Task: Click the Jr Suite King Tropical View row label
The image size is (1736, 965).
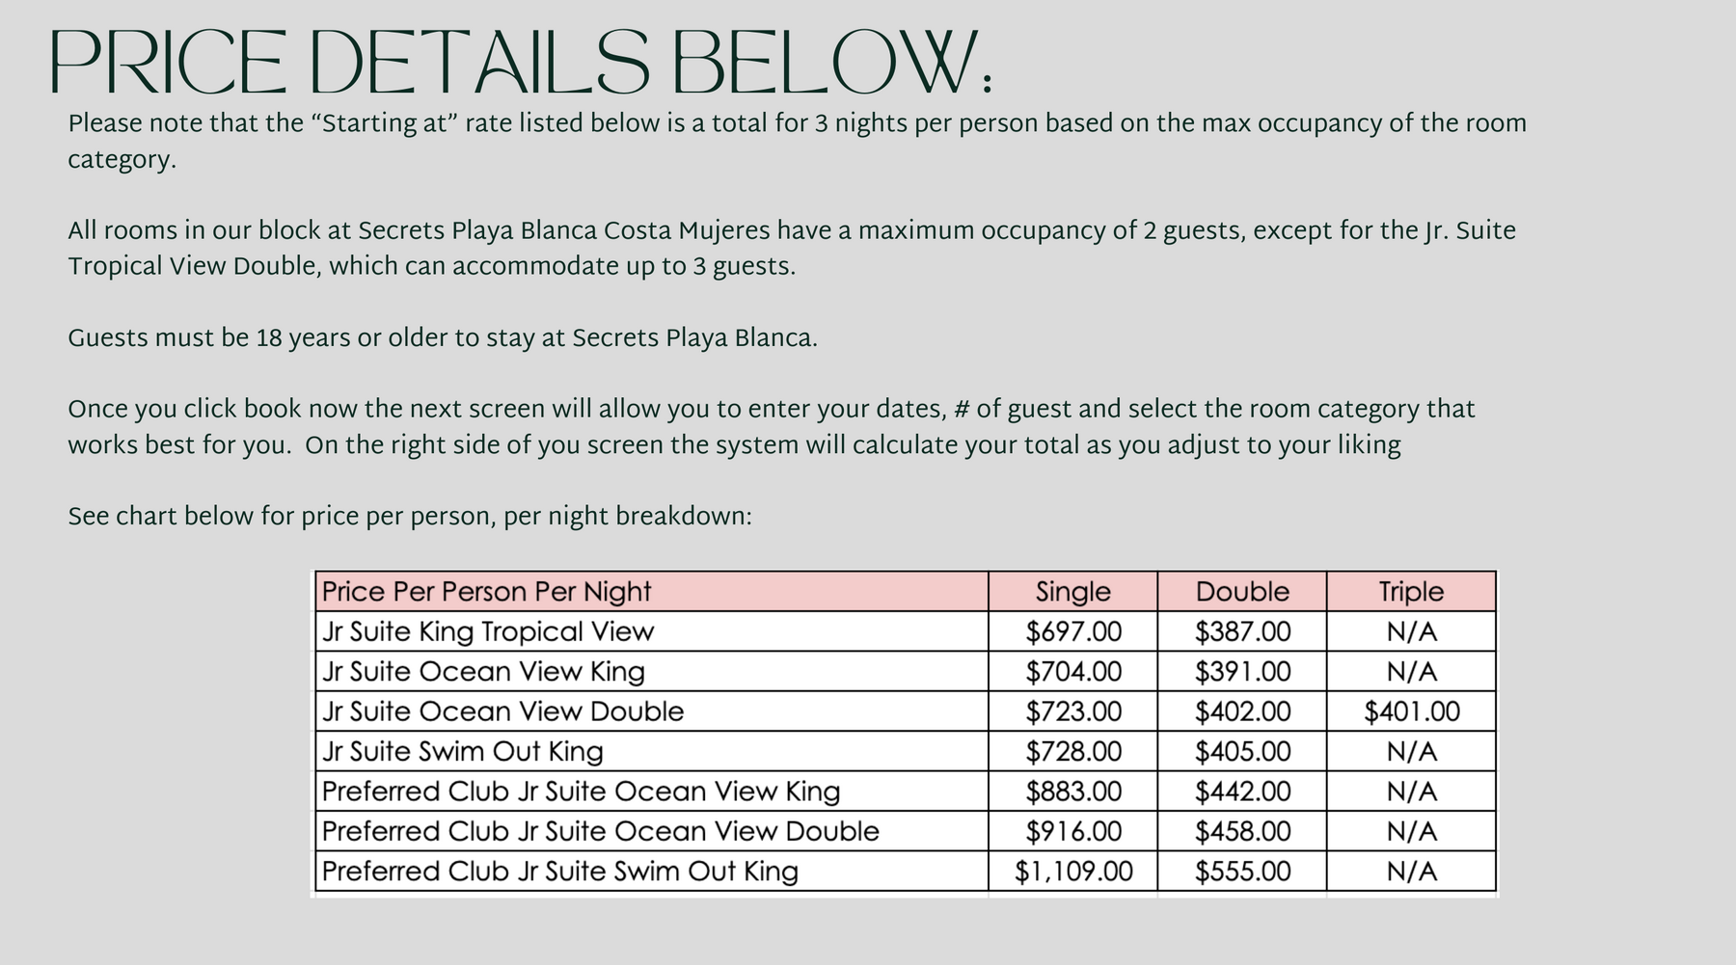Action: coord(488,631)
